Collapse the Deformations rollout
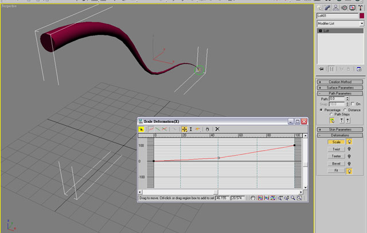Image resolution: width=367 pixels, height=233 pixels. tap(340, 135)
